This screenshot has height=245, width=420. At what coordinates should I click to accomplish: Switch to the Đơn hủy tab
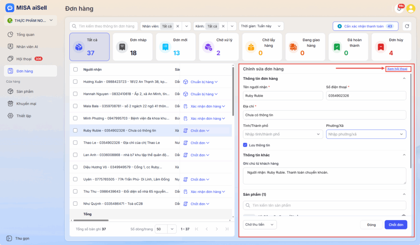391,47
